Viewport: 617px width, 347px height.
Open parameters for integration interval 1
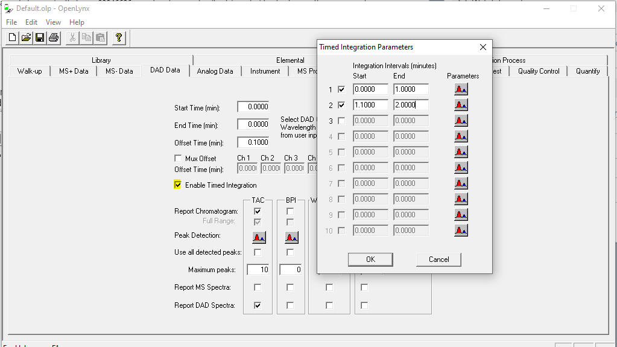pyautogui.click(x=461, y=89)
